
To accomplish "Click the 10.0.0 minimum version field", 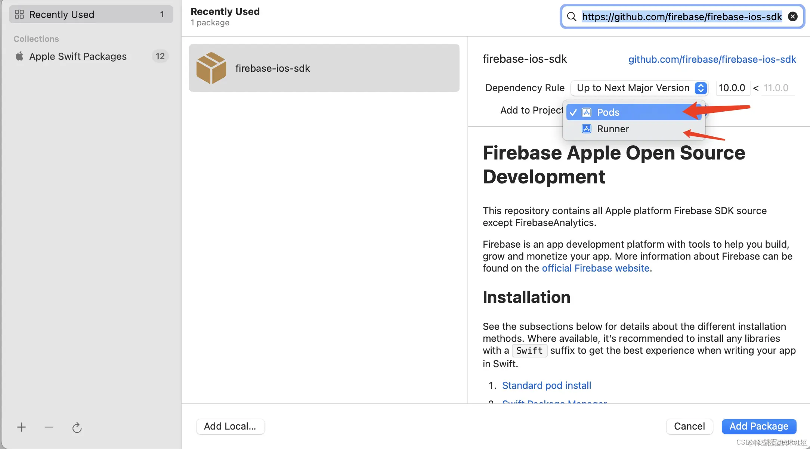I will pyautogui.click(x=732, y=88).
